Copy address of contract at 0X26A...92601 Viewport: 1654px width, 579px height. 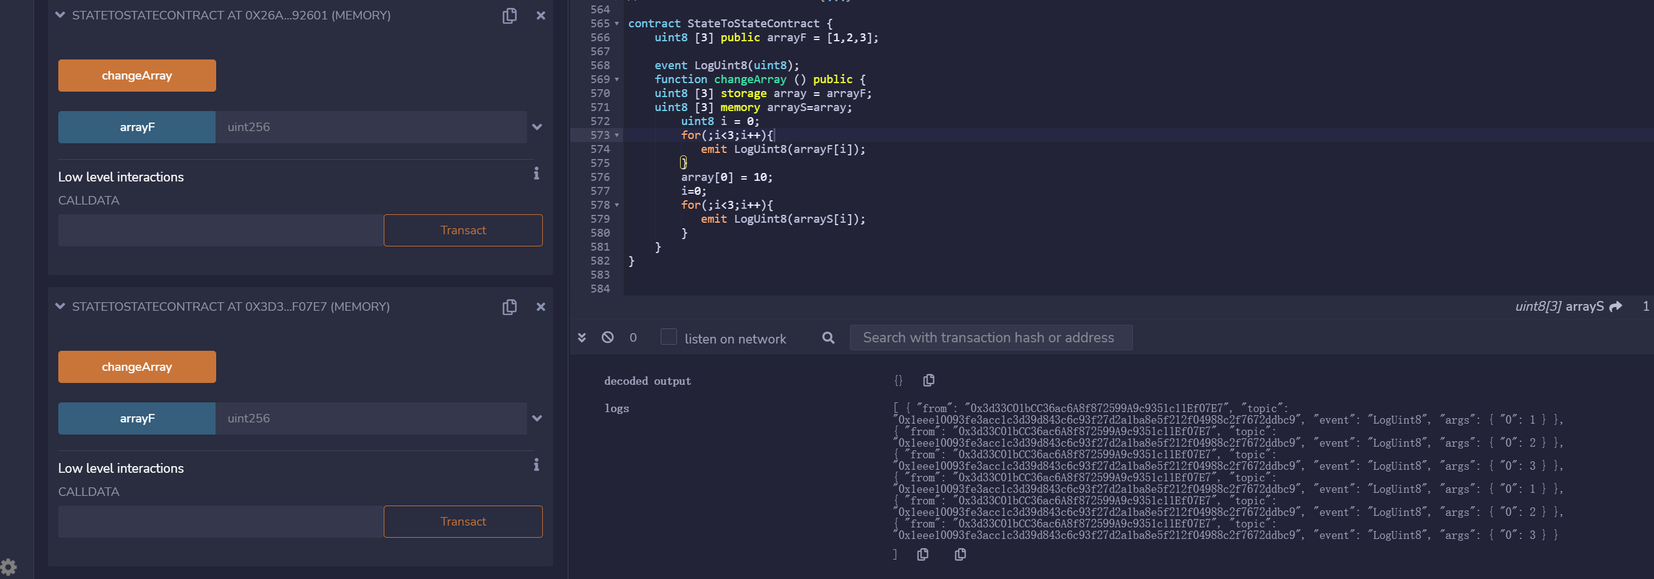(509, 15)
